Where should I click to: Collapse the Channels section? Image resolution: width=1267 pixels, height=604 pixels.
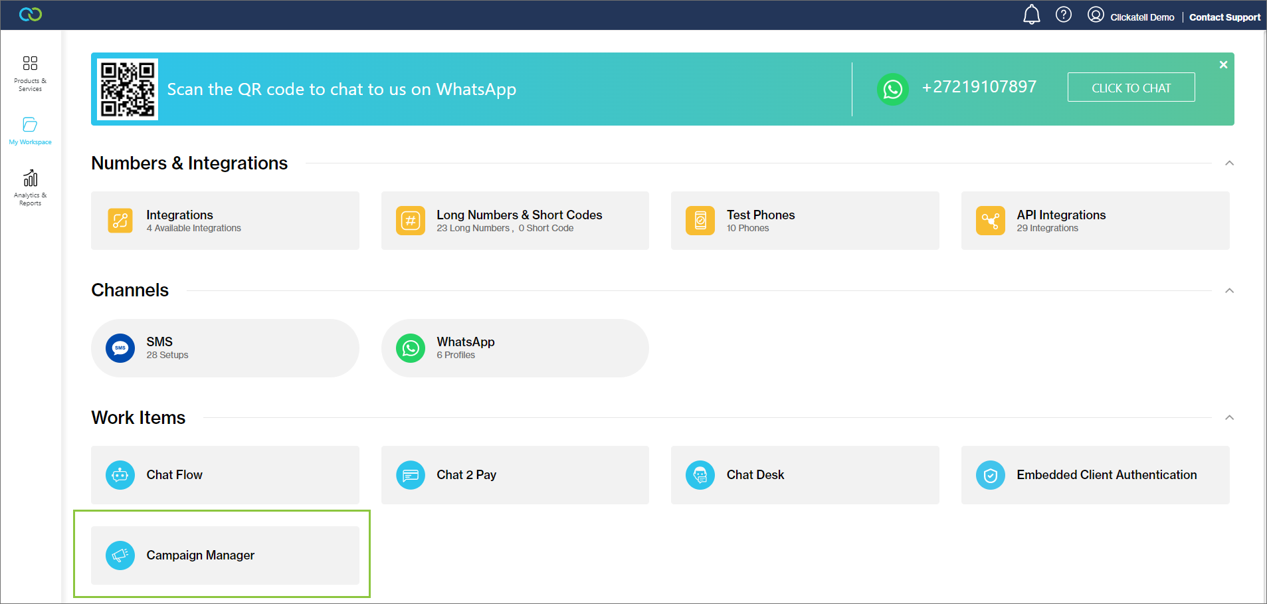1229,291
